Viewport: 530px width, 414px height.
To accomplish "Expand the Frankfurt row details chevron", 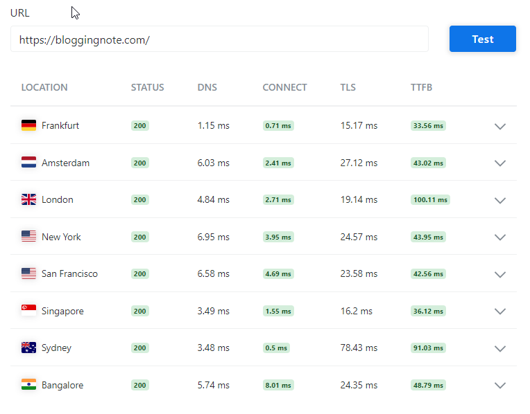I will point(500,126).
